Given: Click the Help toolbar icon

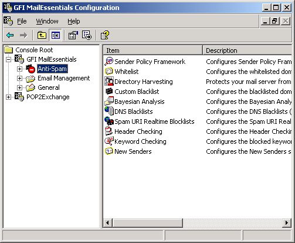Looking at the screenshot, I should [x=105, y=35].
